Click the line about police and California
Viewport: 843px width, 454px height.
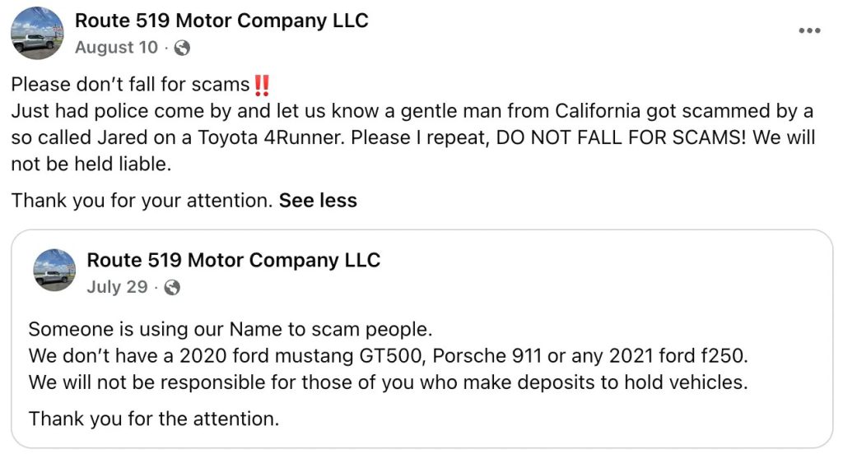[412, 111]
